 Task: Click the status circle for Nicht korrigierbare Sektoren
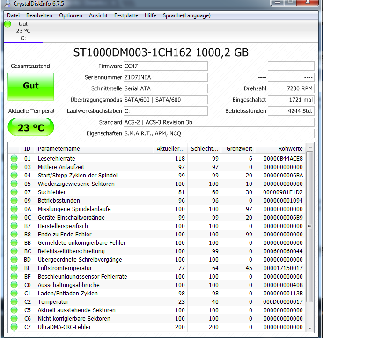click(x=14, y=318)
